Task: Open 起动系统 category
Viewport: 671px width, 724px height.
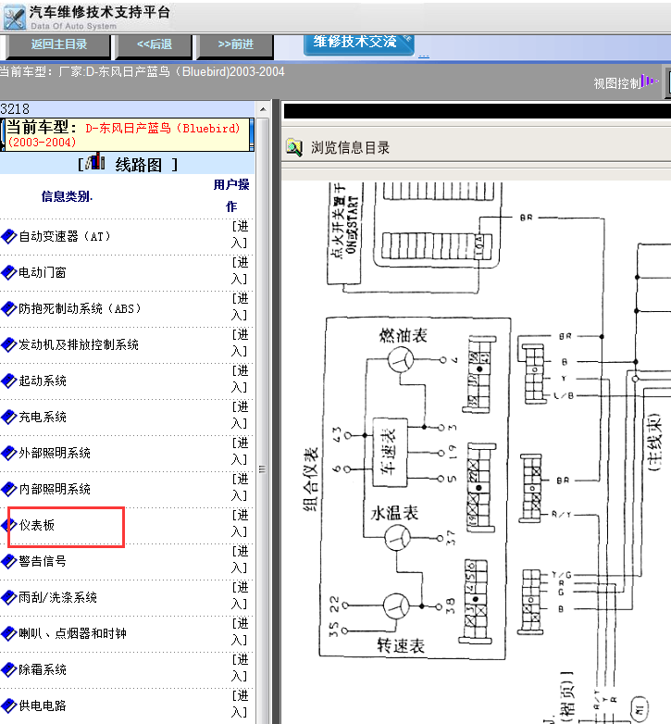Action: 42,381
